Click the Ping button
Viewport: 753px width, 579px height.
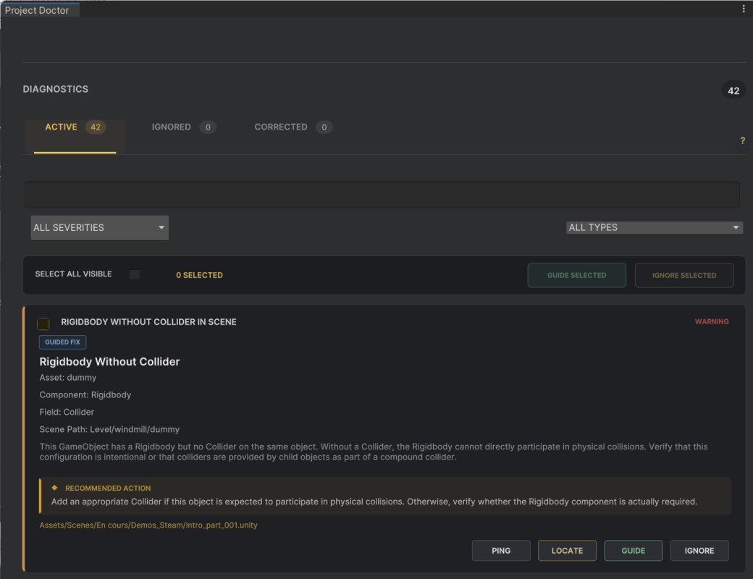[x=501, y=551]
